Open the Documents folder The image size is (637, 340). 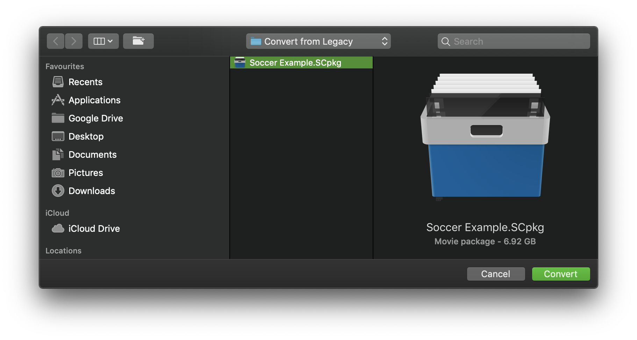pos(93,154)
